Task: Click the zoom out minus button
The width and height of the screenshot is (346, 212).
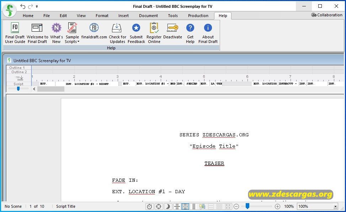Action: [x=236, y=206]
